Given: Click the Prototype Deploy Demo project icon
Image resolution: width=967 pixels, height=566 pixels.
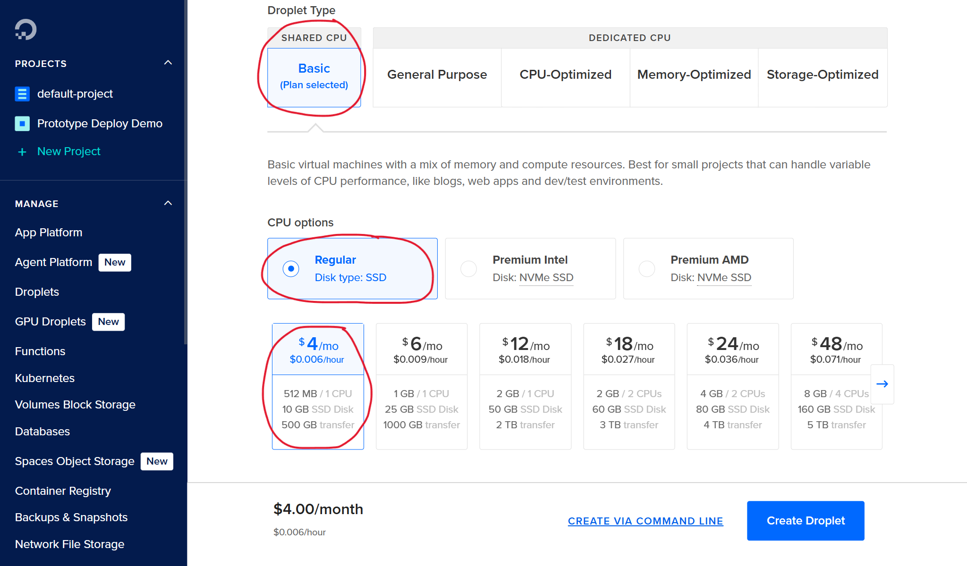Looking at the screenshot, I should click(x=22, y=124).
